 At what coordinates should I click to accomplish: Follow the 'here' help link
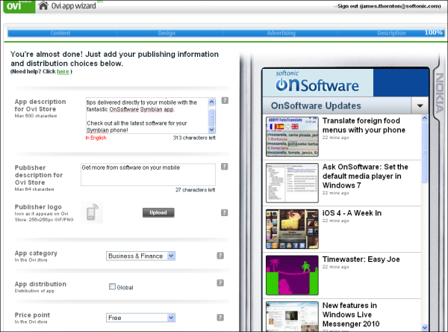63,72
